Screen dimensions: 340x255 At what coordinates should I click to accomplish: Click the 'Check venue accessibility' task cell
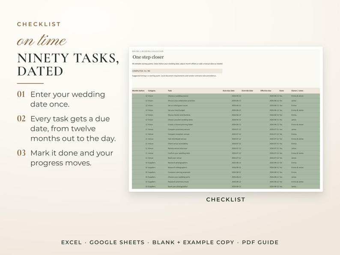pos(178,144)
